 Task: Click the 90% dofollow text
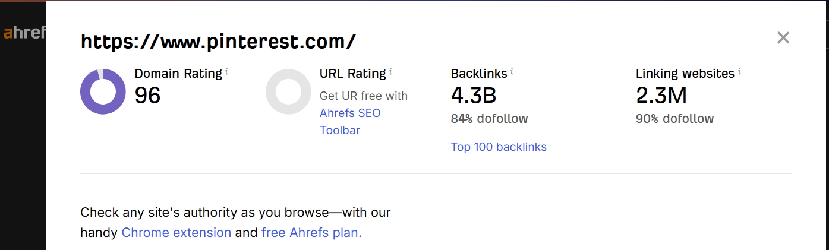tap(674, 119)
